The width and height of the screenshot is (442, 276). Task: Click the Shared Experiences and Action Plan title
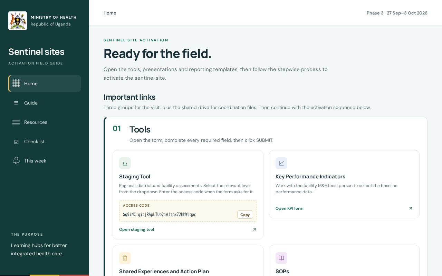coord(164,272)
